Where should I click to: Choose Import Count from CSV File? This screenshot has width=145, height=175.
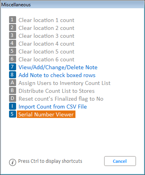53,107
